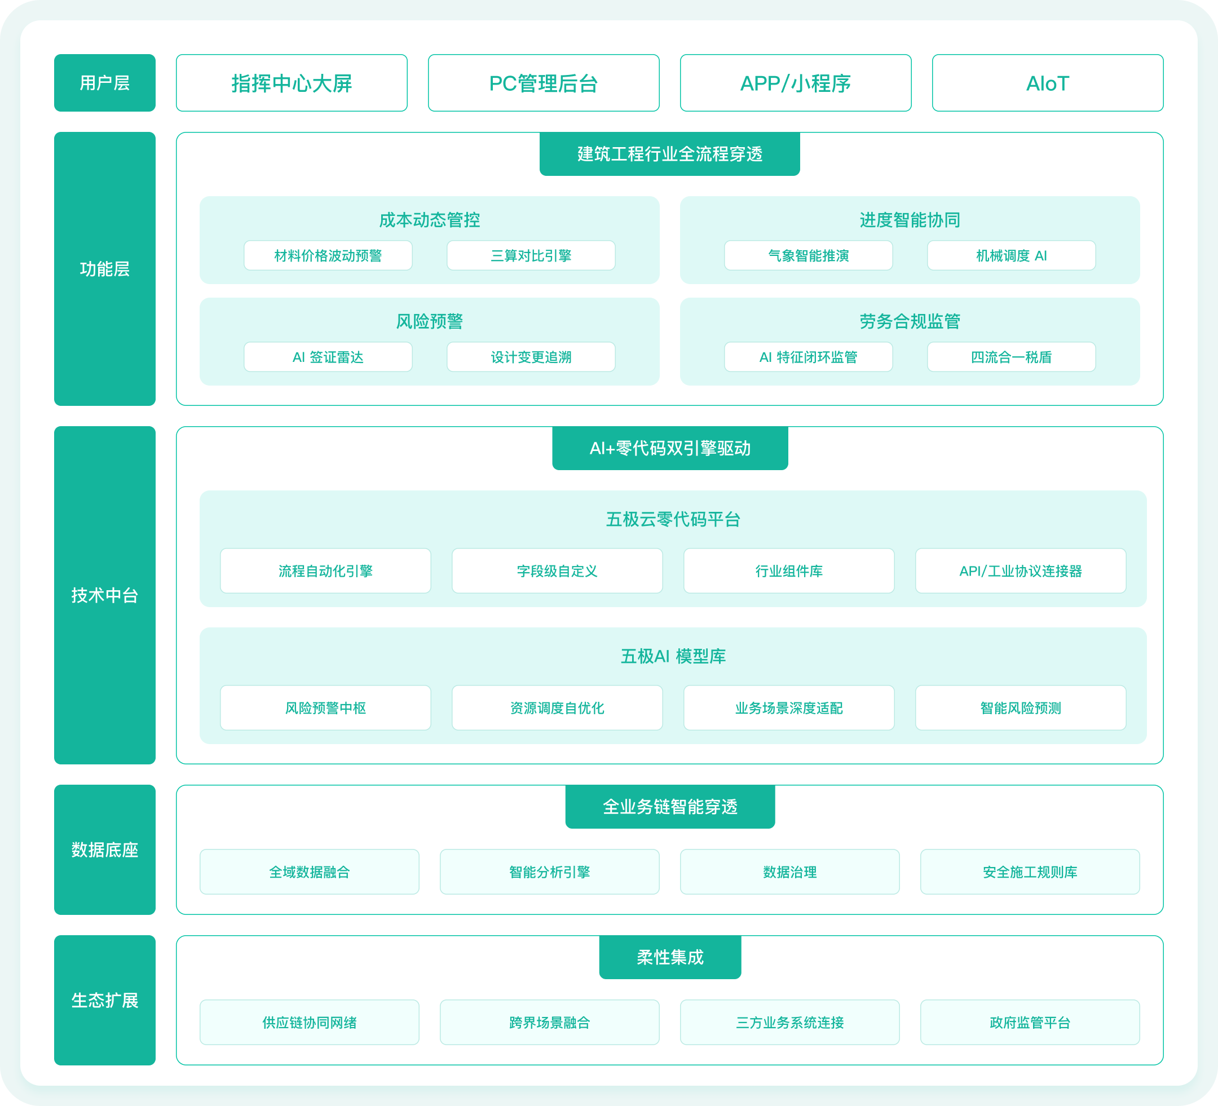Click the 政府监管平台 box
The width and height of the screenshot is (1218, 1106).
[1030, 1022]
